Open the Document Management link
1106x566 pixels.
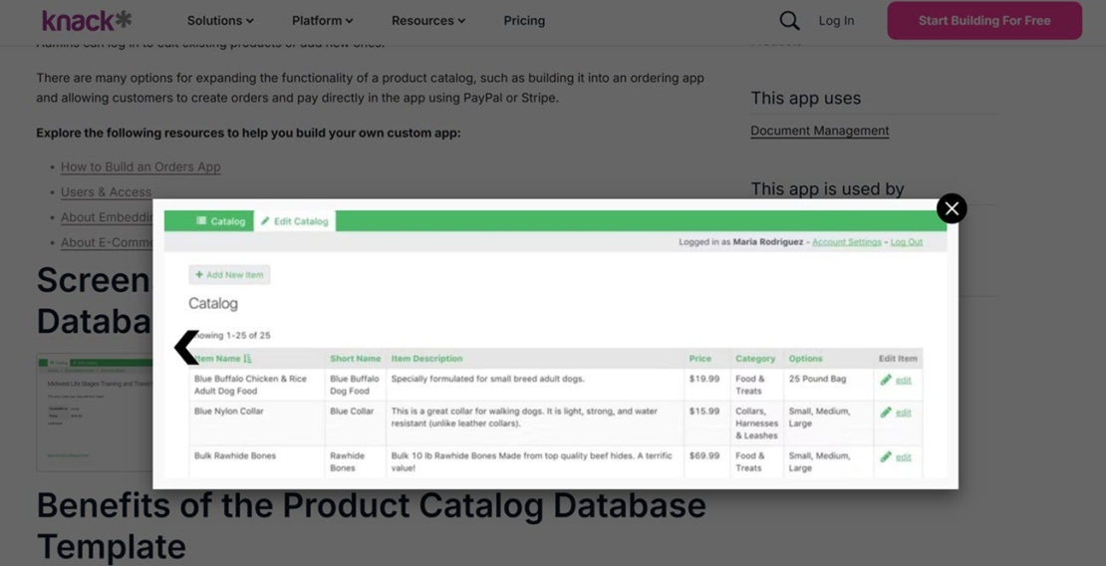click(819, 131)
